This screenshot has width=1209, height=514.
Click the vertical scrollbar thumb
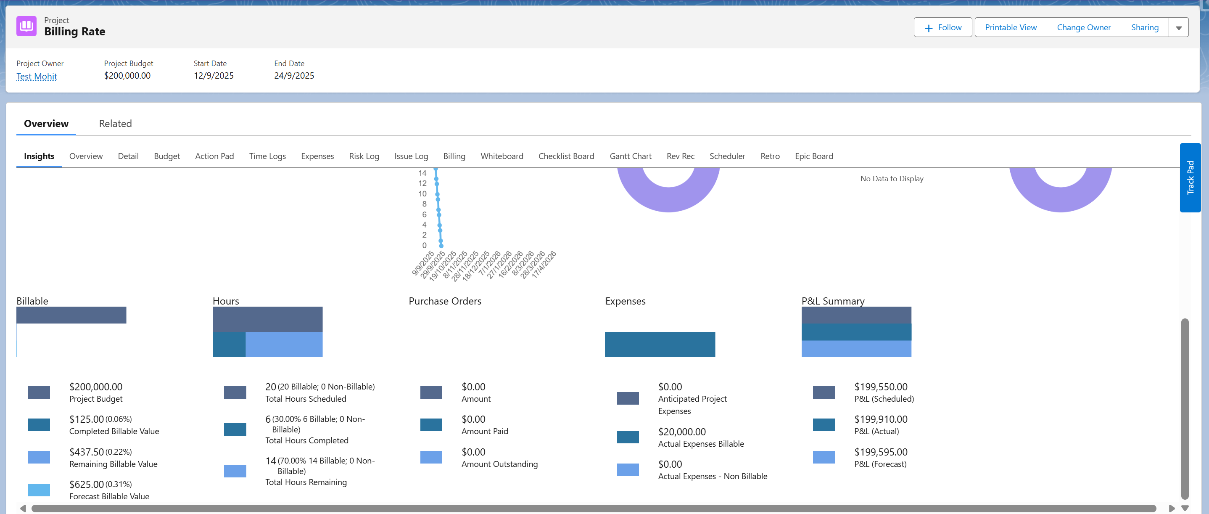(1185, 409)
